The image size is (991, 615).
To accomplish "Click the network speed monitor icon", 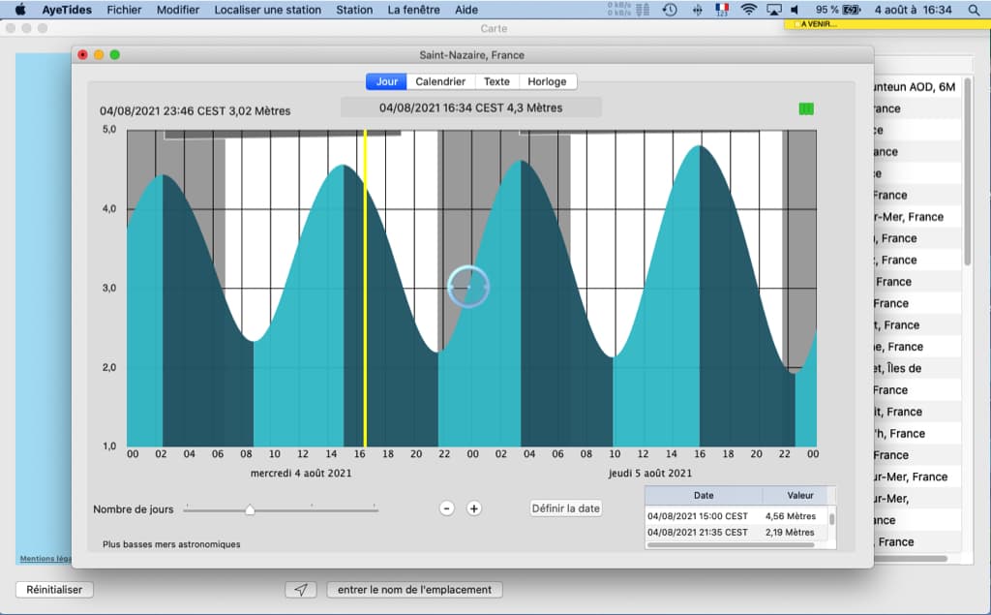I will click(628, 10).
